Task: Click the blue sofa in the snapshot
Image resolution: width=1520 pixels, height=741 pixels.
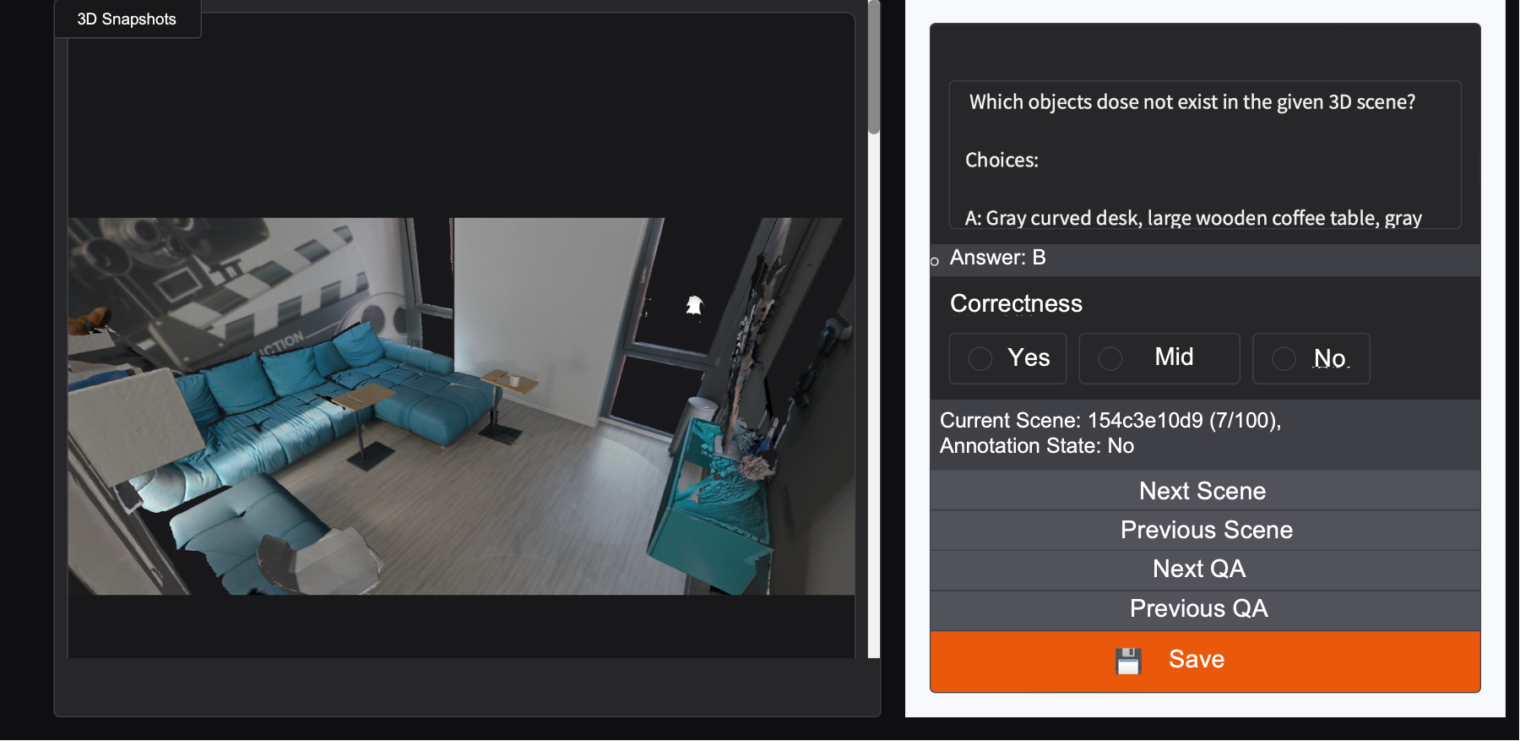Action: (321, 406)
